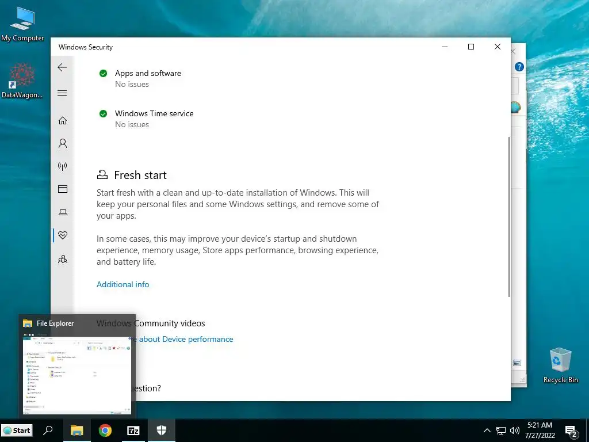Viewport: 589px width, 442px height.
Task: Open the Start menu
Action: 17,430
